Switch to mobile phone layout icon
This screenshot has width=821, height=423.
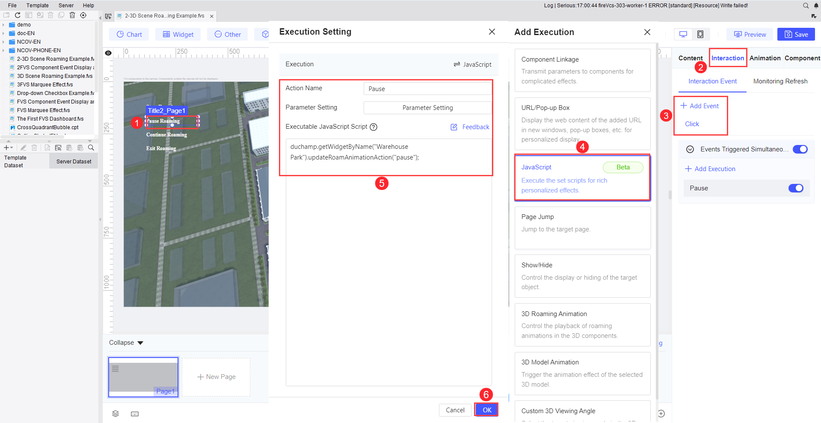(700, 34)
